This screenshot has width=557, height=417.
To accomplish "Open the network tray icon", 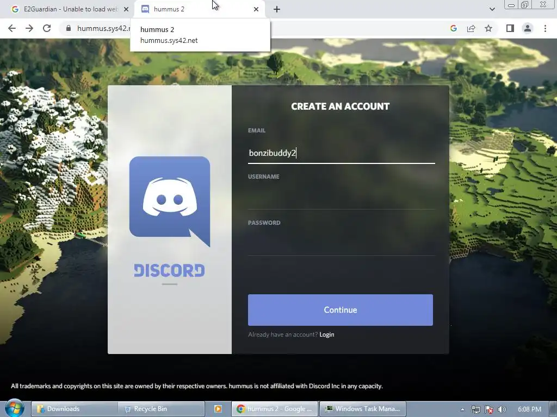I will tap(475, 409).
